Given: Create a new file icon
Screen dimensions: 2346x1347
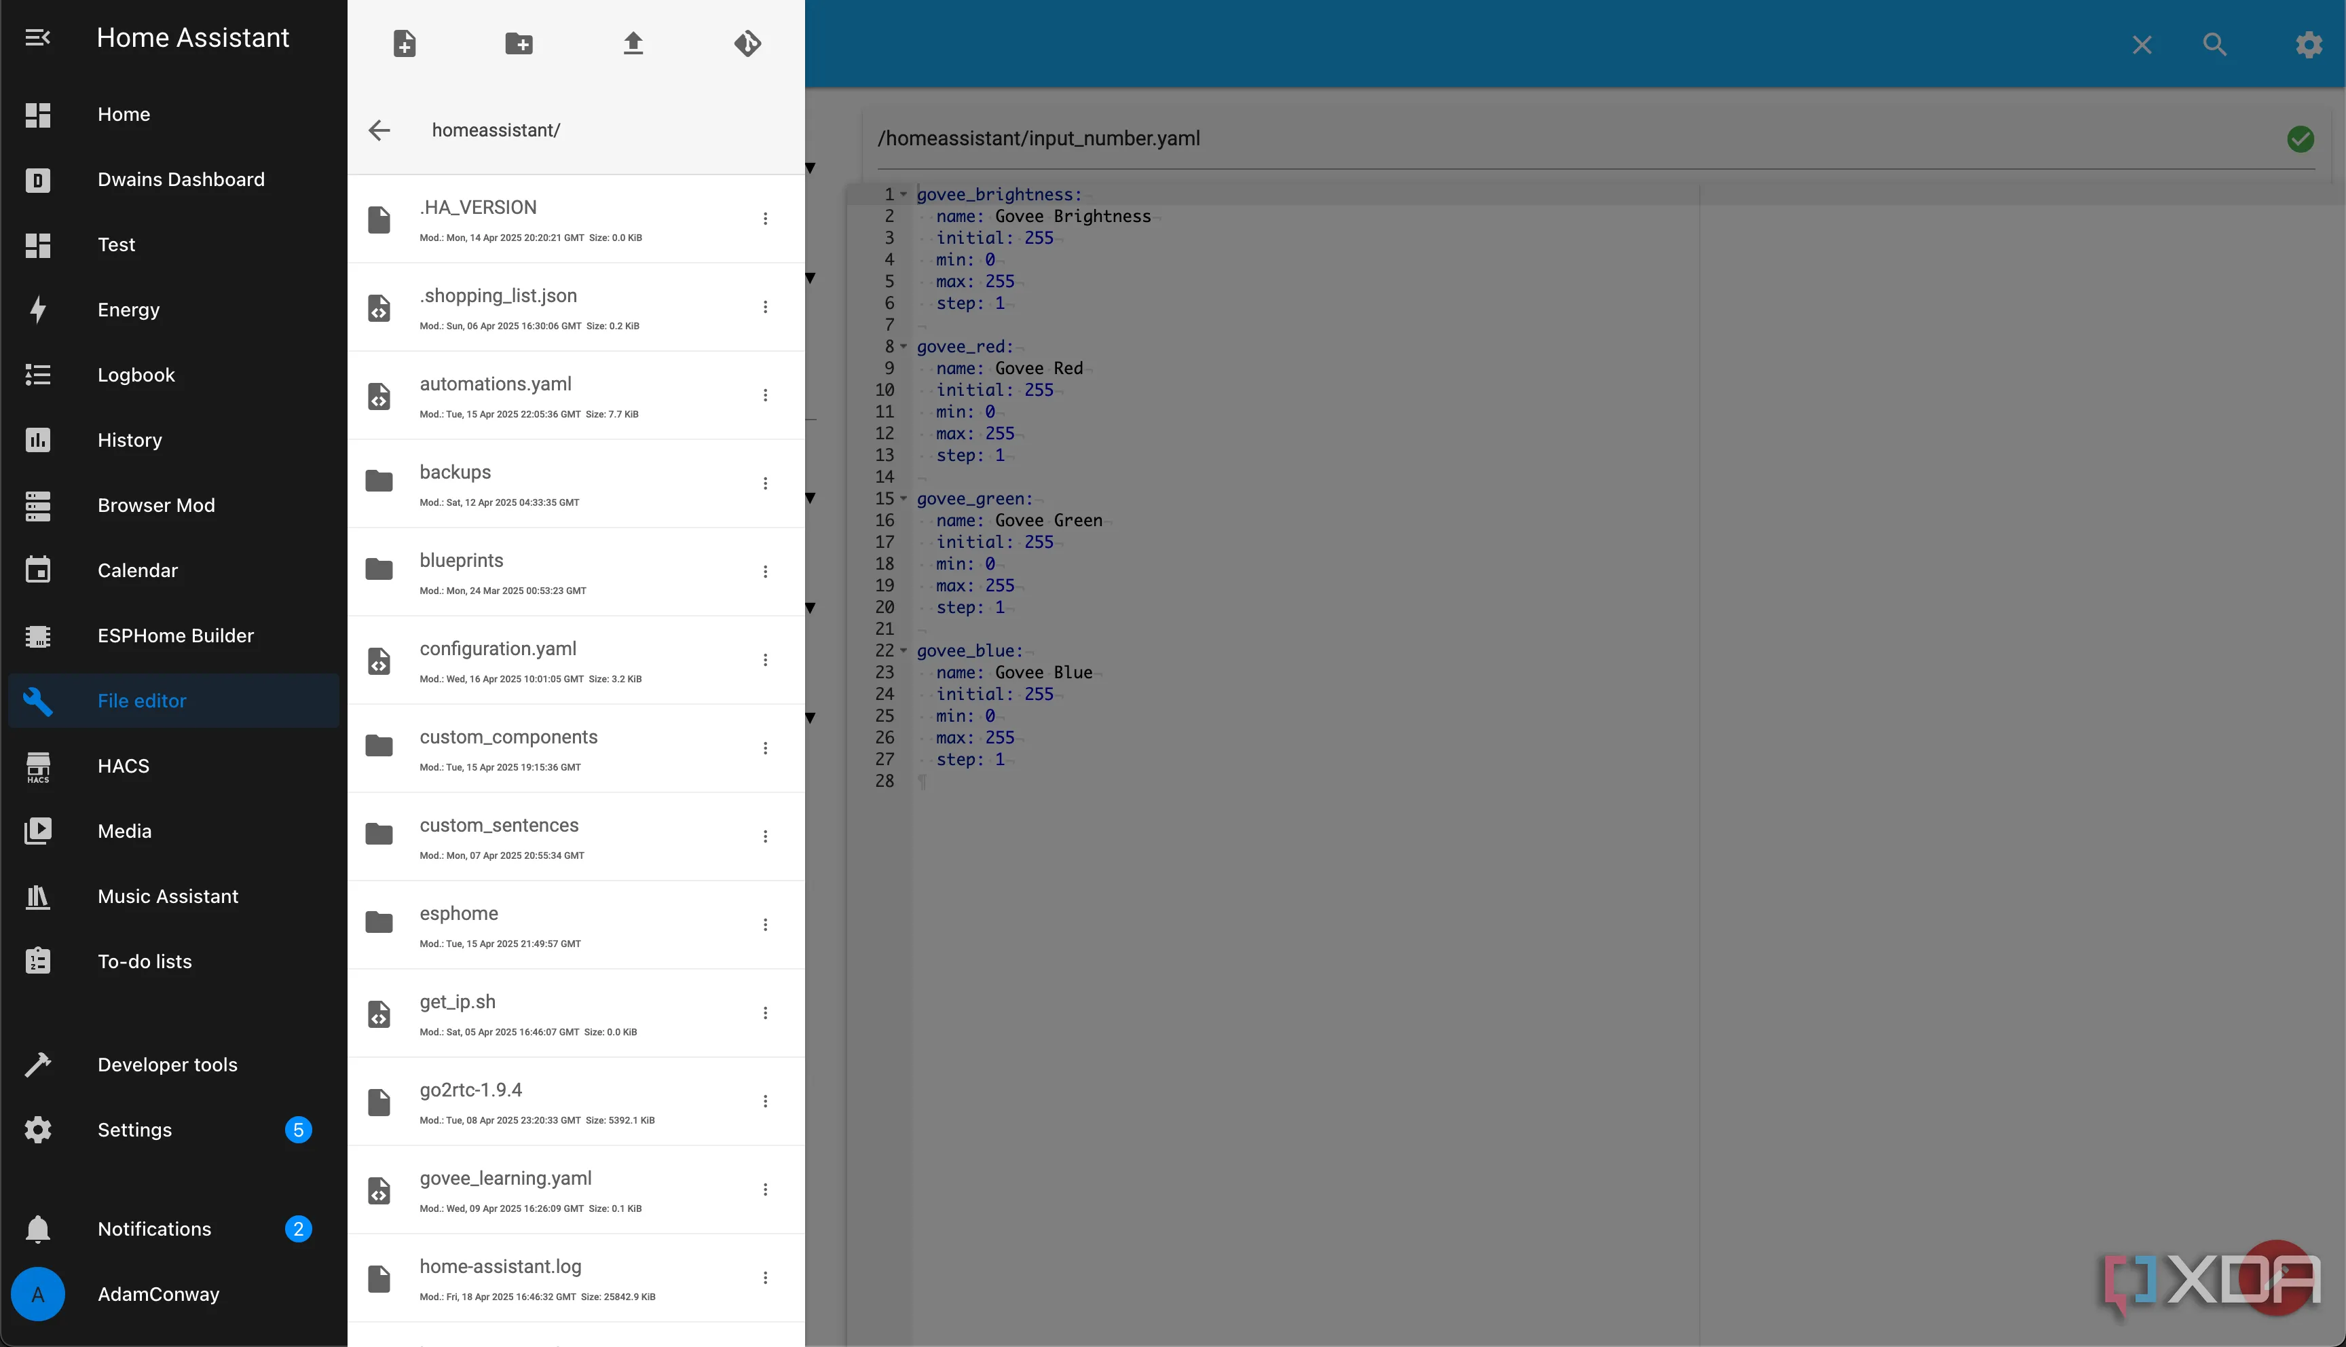Looking at the screenshot, I should [404, 43].
